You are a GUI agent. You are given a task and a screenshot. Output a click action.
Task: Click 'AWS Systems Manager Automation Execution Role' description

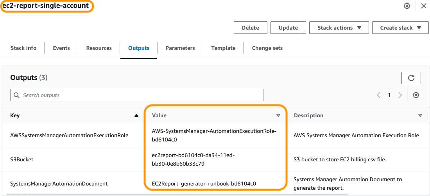(x=356, y=135)
